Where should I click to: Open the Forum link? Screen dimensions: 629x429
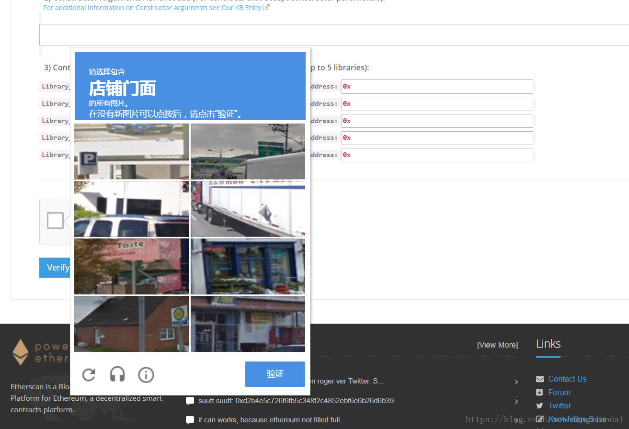pos(559,392)
